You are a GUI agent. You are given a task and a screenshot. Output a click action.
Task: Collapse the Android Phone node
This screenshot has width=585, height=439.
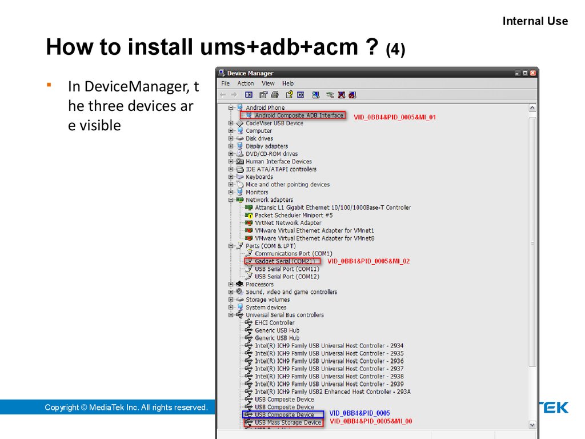coord(231,108)
